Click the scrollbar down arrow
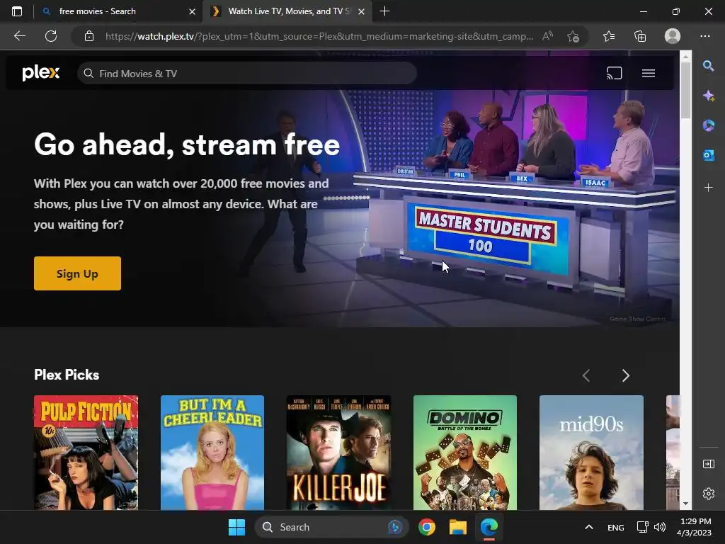Image resolution: width=725 pixels, height=544 pixels. coord(685,504)
